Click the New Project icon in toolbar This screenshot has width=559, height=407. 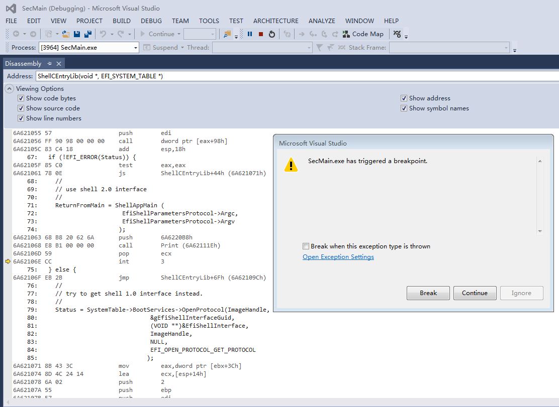[48, 34]
